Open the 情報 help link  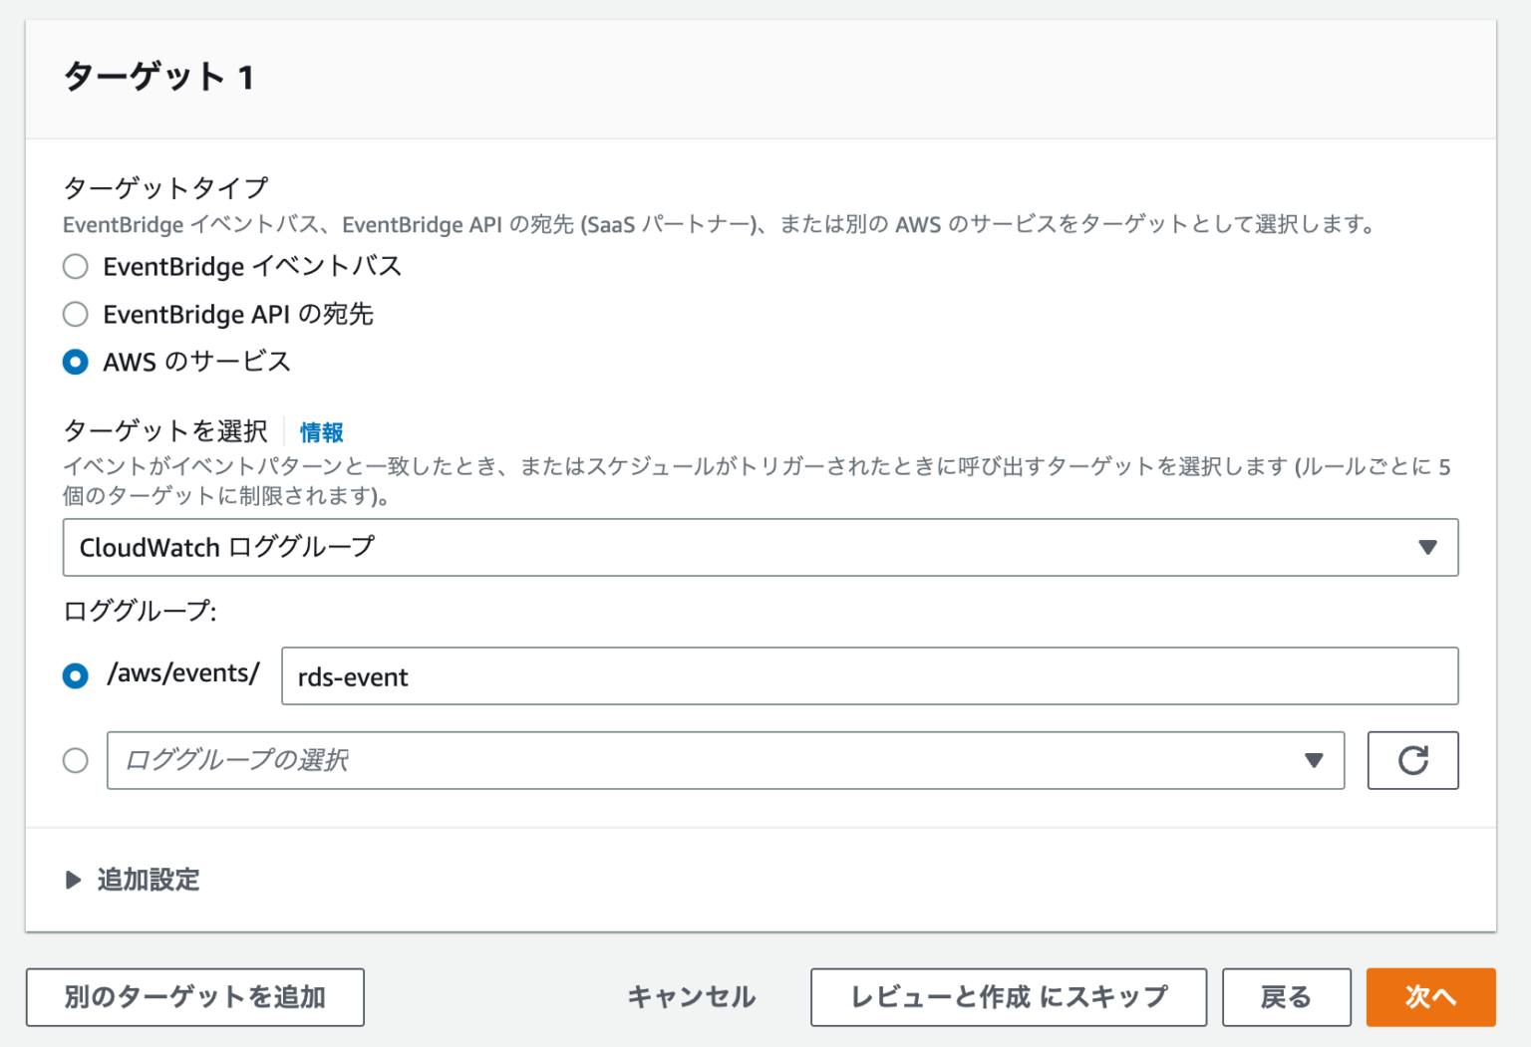321,432
